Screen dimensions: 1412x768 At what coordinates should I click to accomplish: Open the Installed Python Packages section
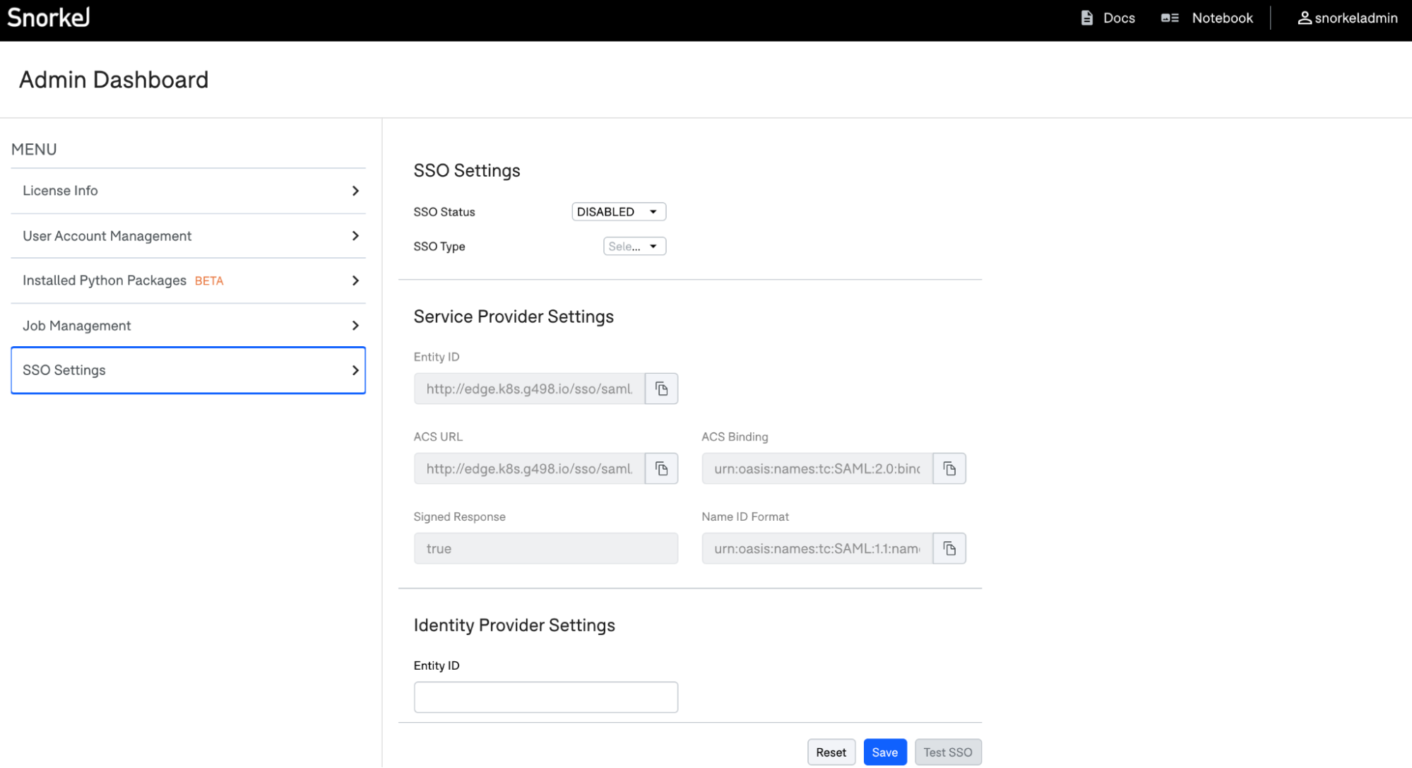[187, 280]
